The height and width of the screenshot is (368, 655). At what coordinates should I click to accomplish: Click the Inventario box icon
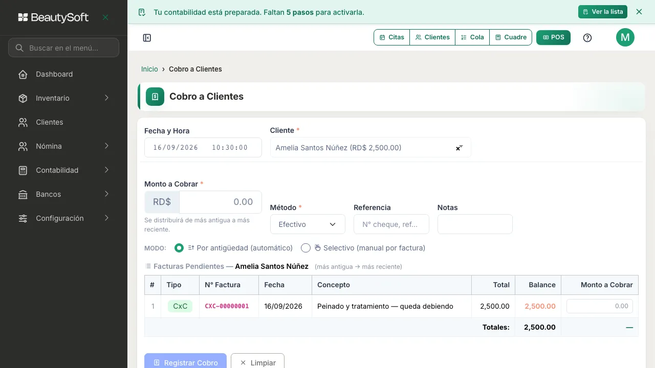(23, 98)
